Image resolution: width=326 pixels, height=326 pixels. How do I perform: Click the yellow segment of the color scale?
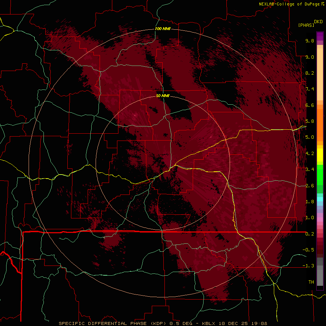coord(320,155)
